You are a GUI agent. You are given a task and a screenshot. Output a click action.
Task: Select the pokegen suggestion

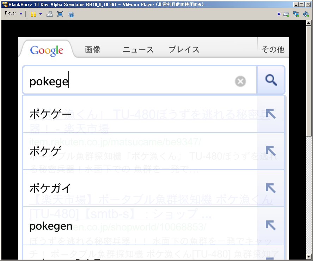tap(140, 226)
